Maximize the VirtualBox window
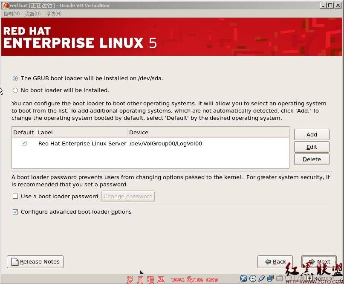344x284 pixels. click(x=330, y=6)
